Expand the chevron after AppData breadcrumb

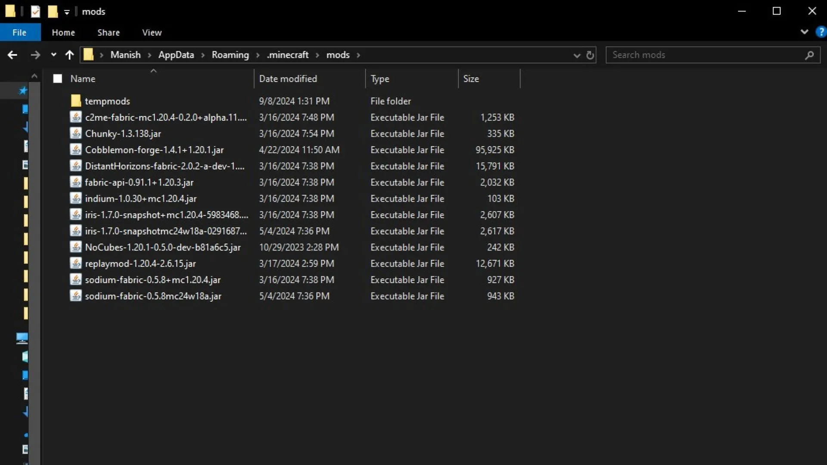point(203,55)
